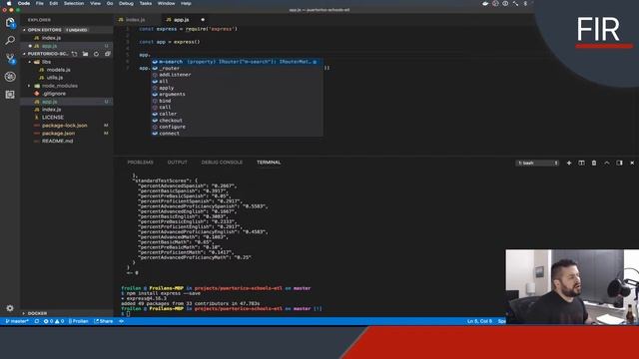Split the terminal panel

581,163
